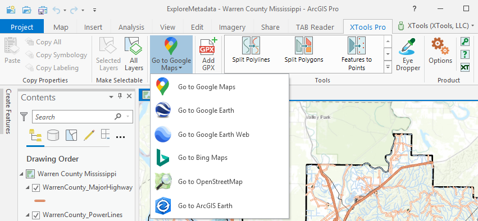
Task: Open the Help question mark in title bar
Action: pos(415,9)
